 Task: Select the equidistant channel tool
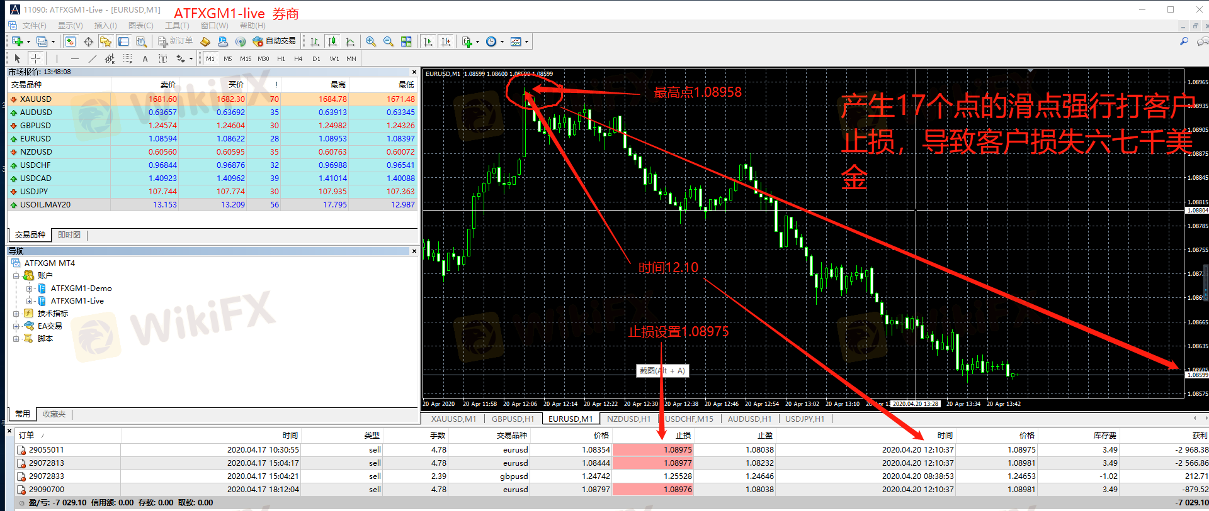(x=110, y=58)
